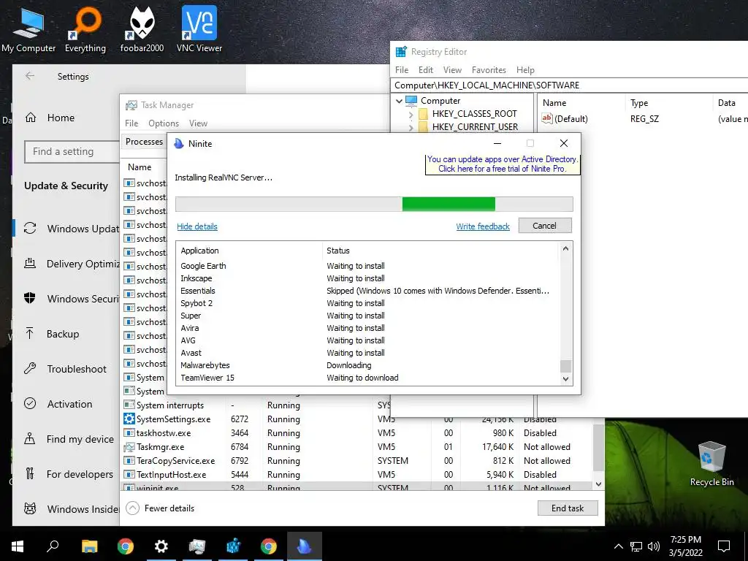748x561 pixels.
Task: Click the Ninite install progress bar
Action: coord(374,205)
